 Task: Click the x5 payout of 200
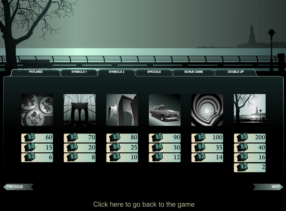(250, 138)
